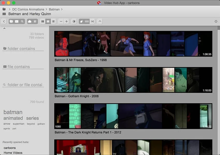Open DC Comics Animations from the breadcrumb
The image size is (220, 155).
[x=28, y=9]
